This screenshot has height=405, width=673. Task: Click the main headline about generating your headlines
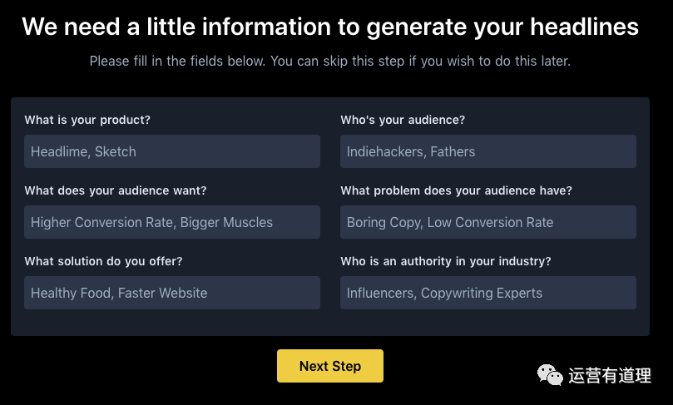click(330, 27)
